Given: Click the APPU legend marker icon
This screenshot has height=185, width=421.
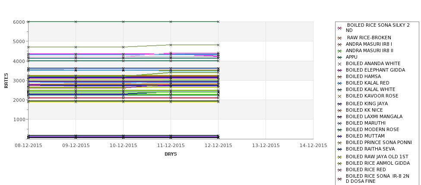Looking at the screenshot, I should click(340, 57).
